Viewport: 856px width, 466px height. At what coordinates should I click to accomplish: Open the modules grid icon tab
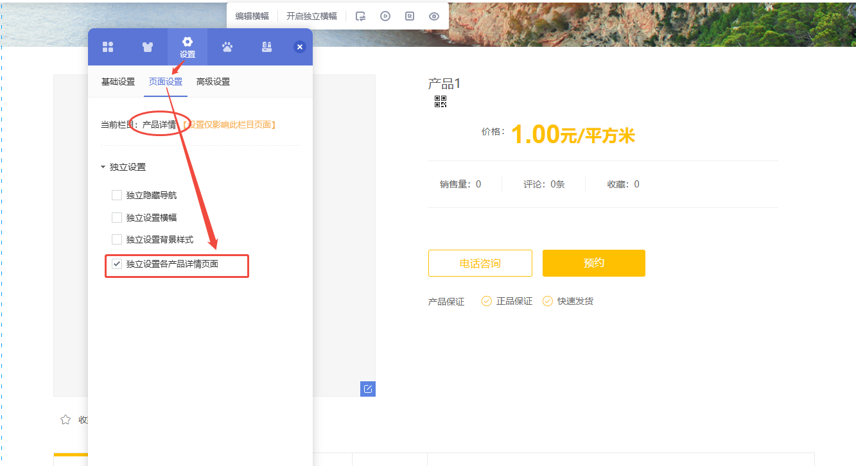click(108, 47)
